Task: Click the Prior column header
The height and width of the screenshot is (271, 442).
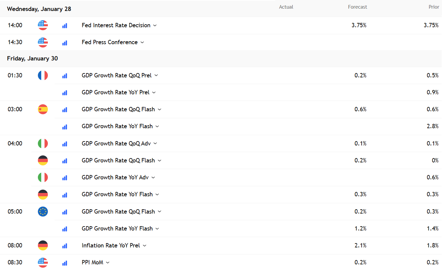Action: tap(434, 7)
